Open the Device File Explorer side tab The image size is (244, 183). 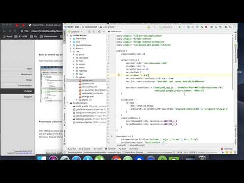point(235,135)
